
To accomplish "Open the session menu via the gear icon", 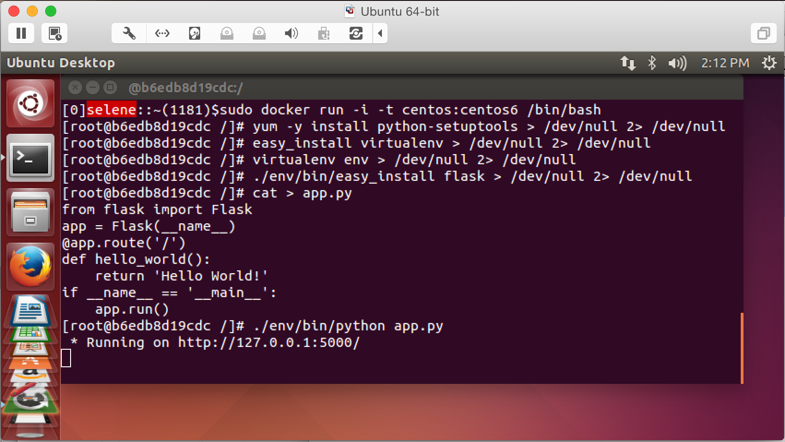I will [769, 62].
